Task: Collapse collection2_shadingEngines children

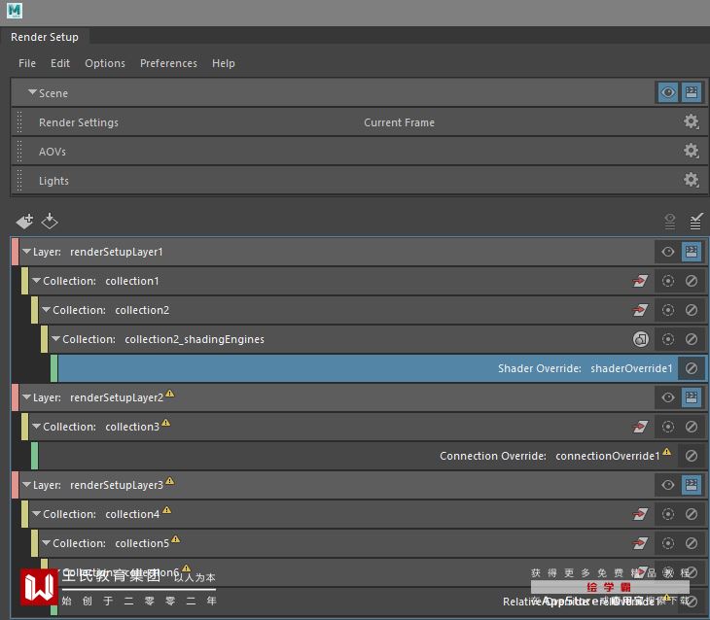Action: pos(55,338)
